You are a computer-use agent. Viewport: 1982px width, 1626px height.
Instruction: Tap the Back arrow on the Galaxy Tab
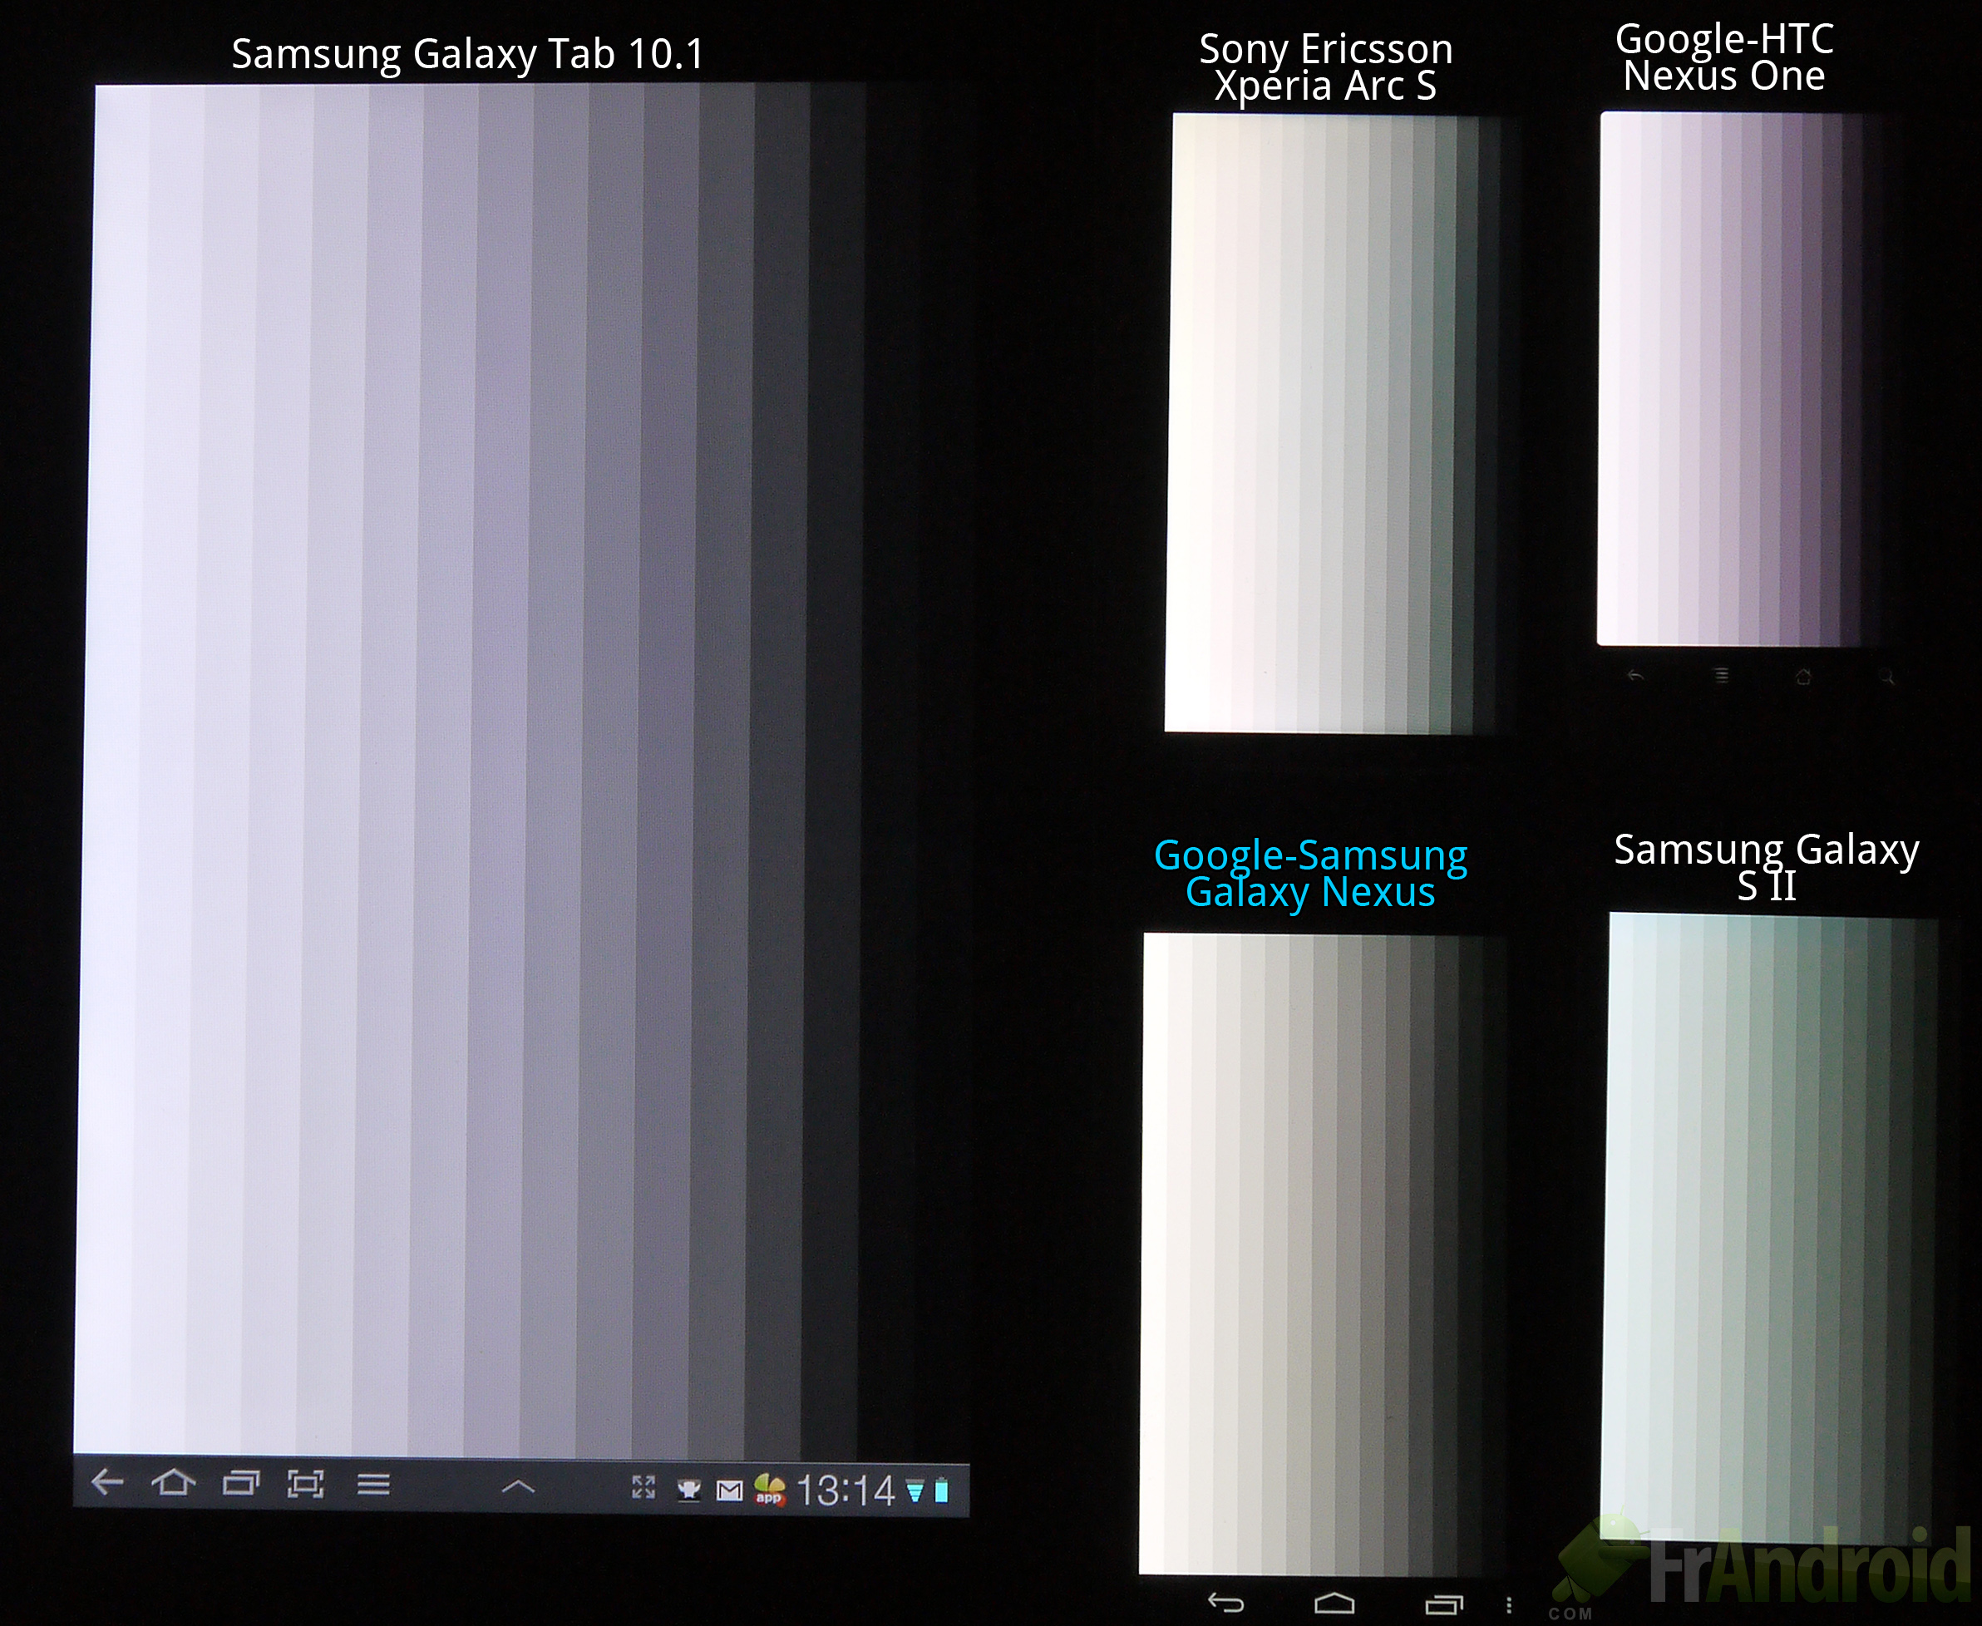click(108, 1481)
